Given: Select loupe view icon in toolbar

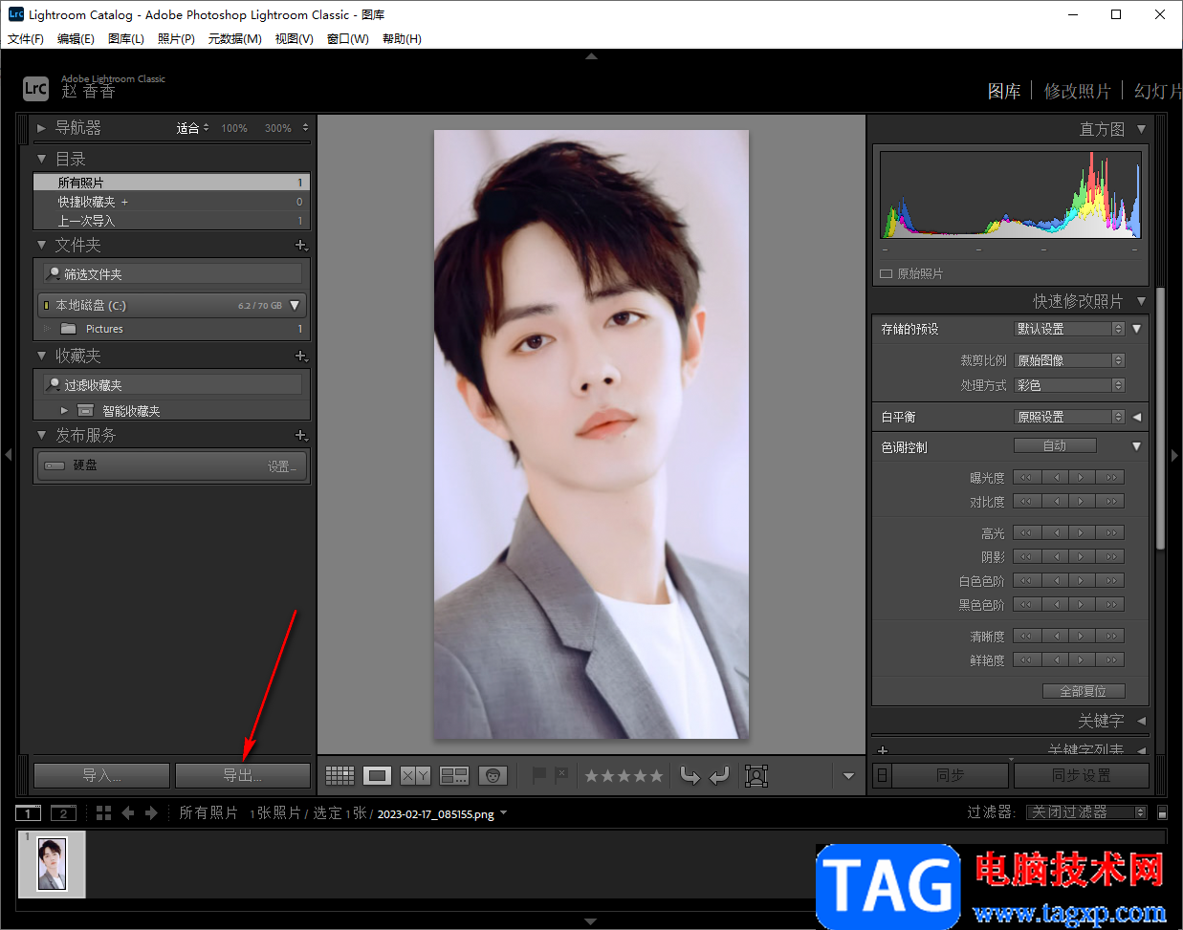Looking at the screenshot, I should pos(377,776).
